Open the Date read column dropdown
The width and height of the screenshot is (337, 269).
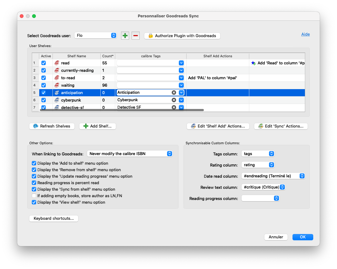tap(273, 176)
